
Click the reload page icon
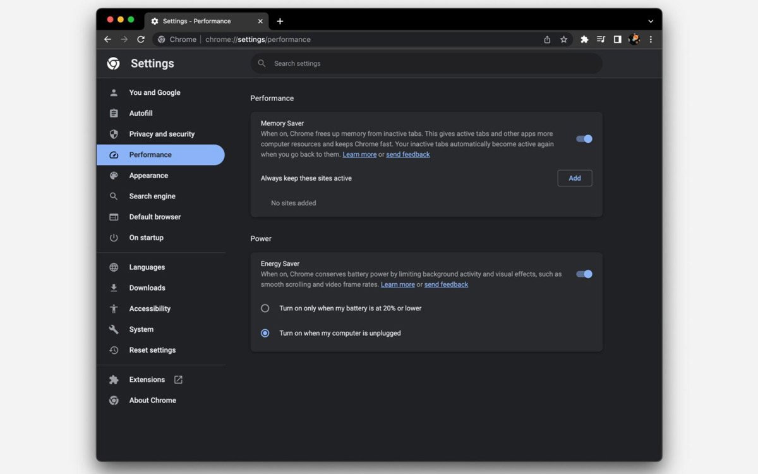[141, 39]
